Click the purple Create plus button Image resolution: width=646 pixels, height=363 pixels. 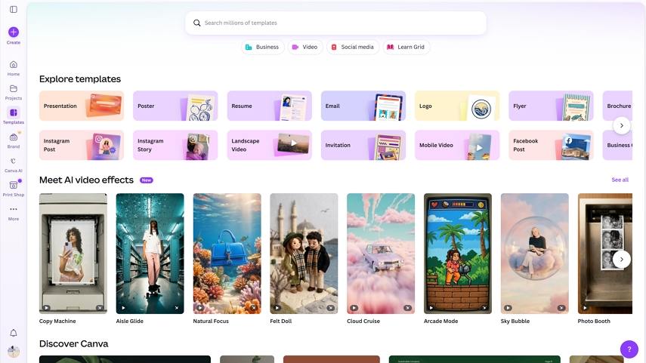coord(14,32)
